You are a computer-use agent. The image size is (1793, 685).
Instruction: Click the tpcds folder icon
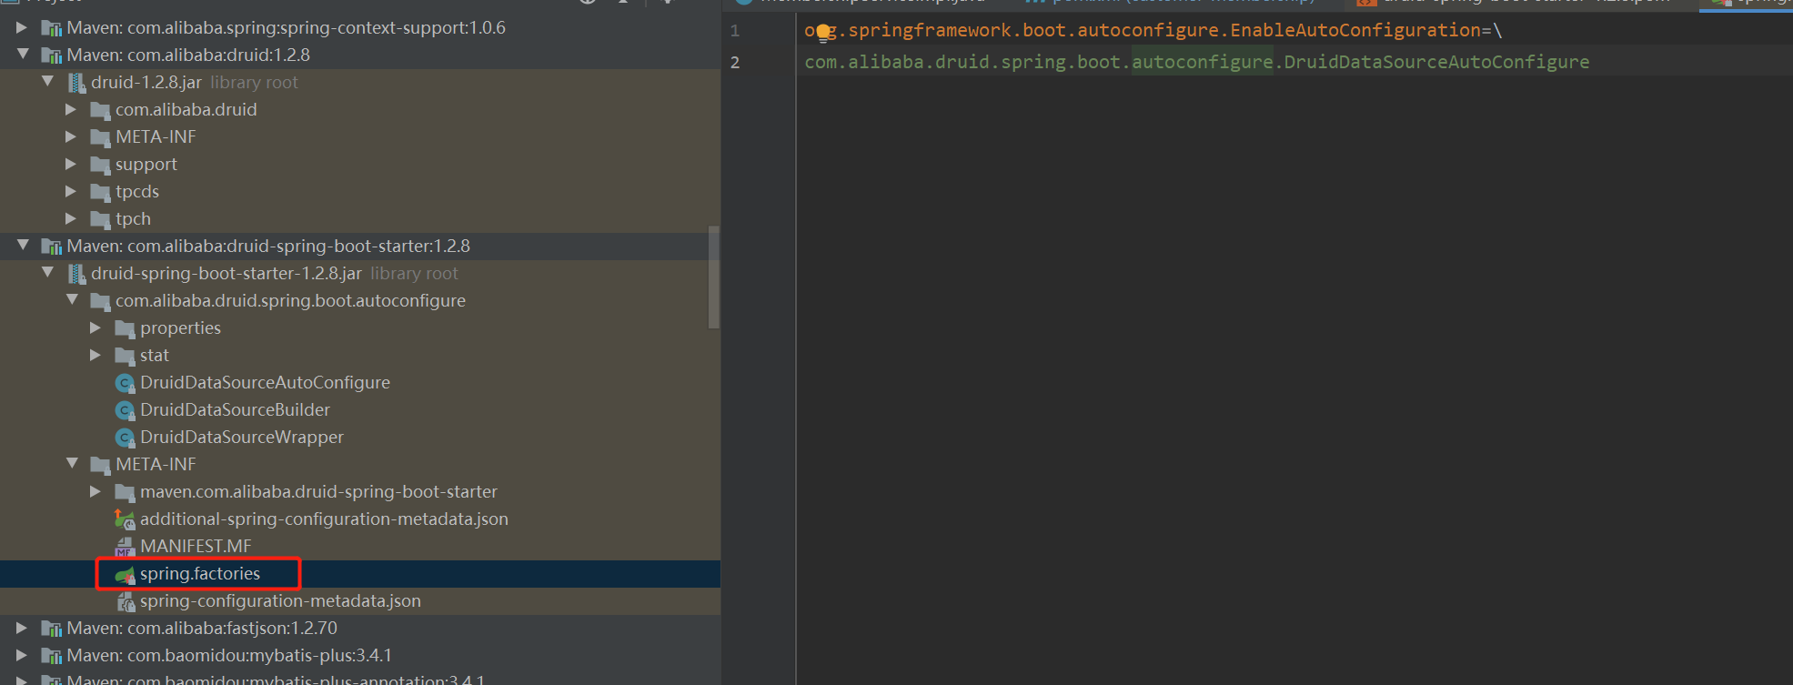click(100, 192)
